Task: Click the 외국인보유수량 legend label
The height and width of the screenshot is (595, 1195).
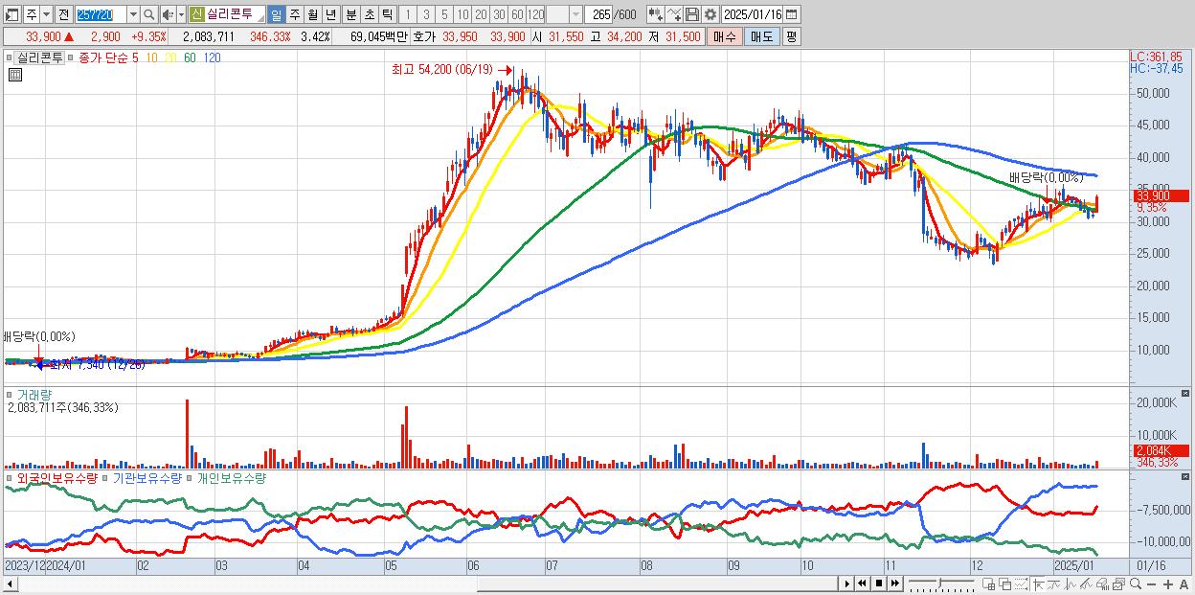Action: (x=57, y=477)
